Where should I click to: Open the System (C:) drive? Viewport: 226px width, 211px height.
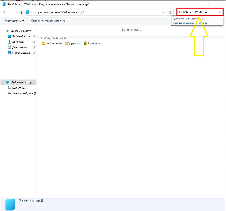(19, 88)
